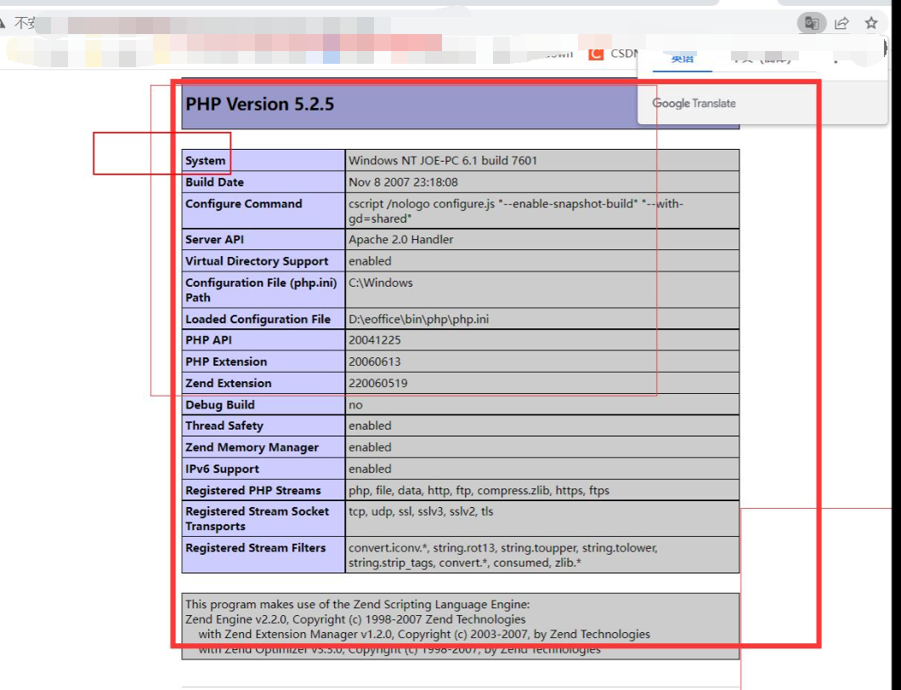This screenshot has width=901, height=690.
Task: Click the PHP Version 5.2.5 heading
Action: click(x=260, y=104)
